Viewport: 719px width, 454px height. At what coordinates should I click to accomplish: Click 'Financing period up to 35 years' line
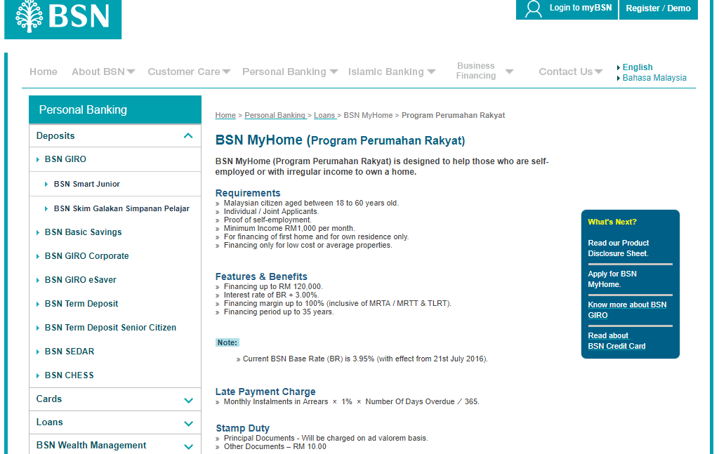[x=279, y=312]
